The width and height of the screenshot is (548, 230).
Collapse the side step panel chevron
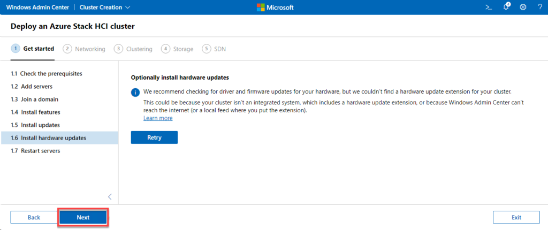[110, 196]
